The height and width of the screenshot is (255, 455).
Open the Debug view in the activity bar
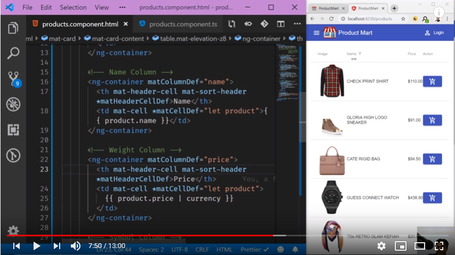(13, 104)
